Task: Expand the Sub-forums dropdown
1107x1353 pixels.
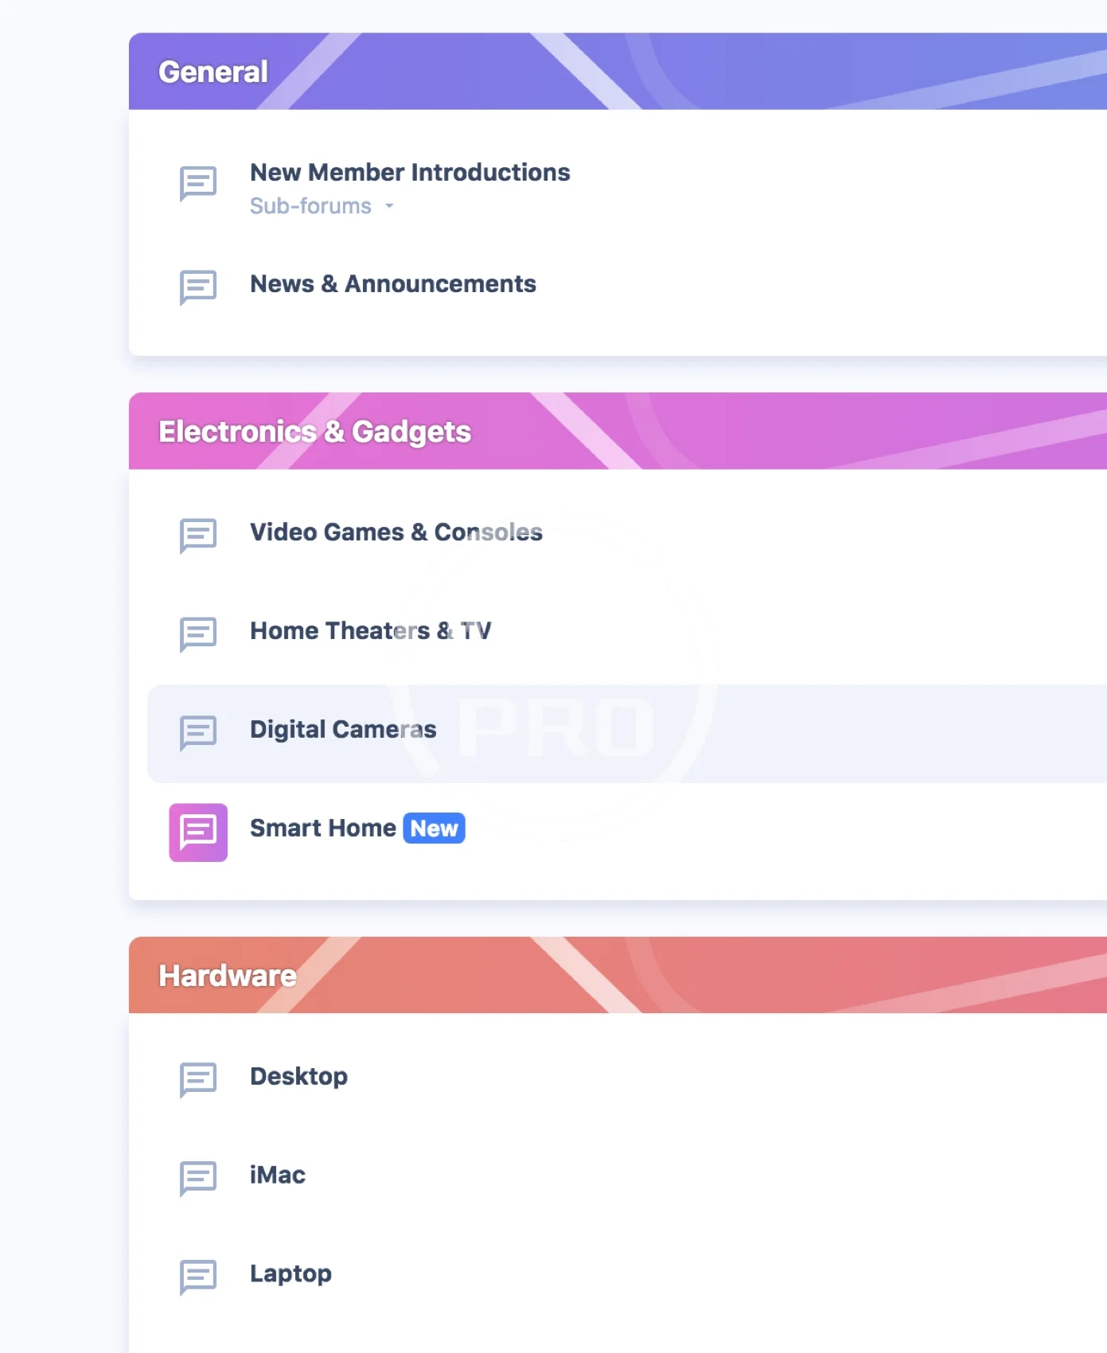Action: (311, 206)
